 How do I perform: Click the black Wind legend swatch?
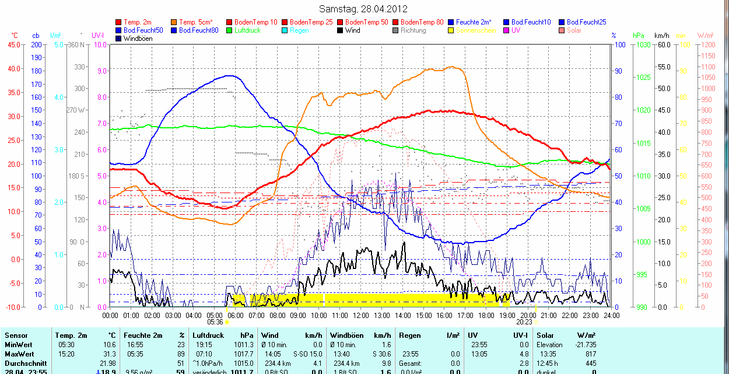341,30
